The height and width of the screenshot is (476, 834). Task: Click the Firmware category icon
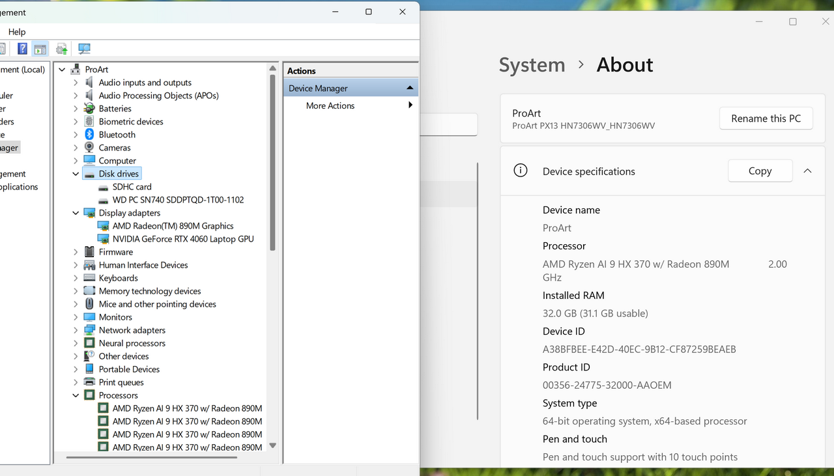(x=89, y=252)
